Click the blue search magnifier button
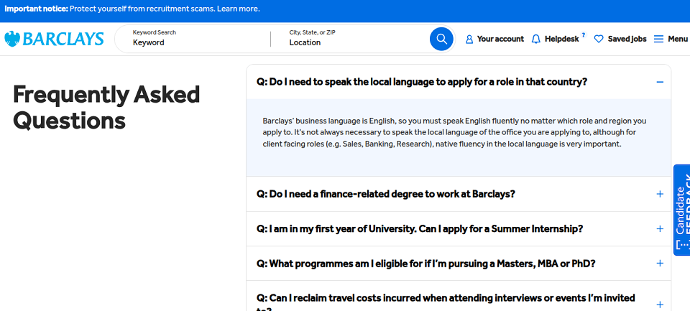 [x=441, y=40]
